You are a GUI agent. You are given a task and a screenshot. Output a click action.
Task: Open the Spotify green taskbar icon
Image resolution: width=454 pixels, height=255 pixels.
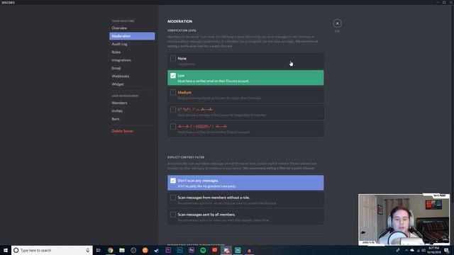pos(203,250)
